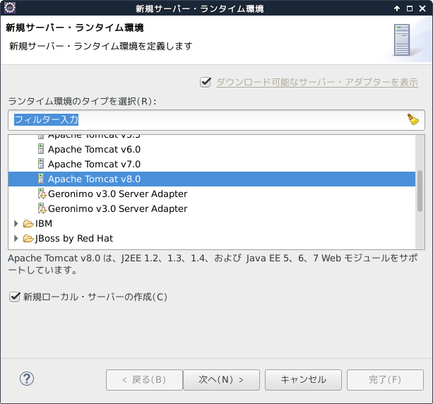This screenshot has width=433, height=404.
Task: Click the server icon beside Apache Tomcat v8.0
Action: click(x=41, y=179)
